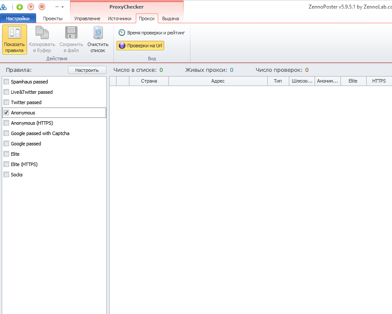Enable the Spamhaus passed rule
Image resolution: width=392 pixels, height=314 pixels.
pyautogui.click(x=6, y=82)
